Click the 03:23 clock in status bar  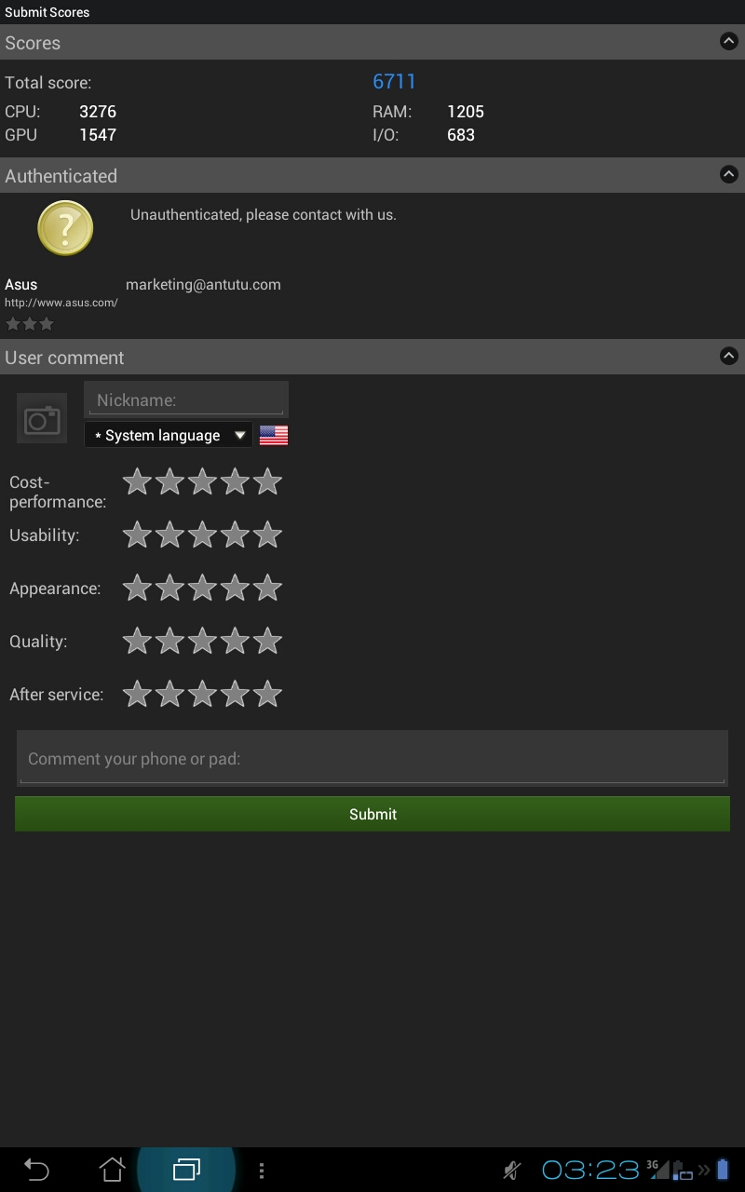[x=590, y=1171]
